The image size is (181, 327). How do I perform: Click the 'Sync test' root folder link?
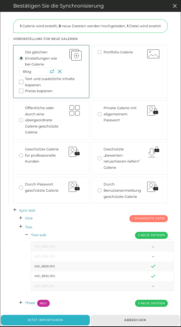(x=27, y=210)
